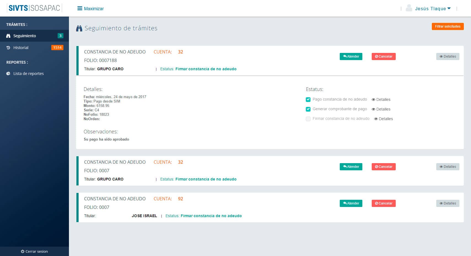Toggle Generar comprobante de pago checkbox
Screen dimensions: 471x256
(x=308, y=109)
